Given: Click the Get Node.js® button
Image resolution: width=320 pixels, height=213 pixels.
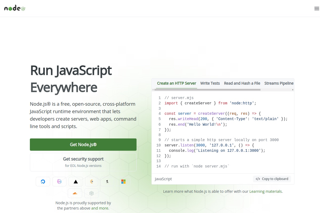Looking at the screenshot, I should click(83, 145).
